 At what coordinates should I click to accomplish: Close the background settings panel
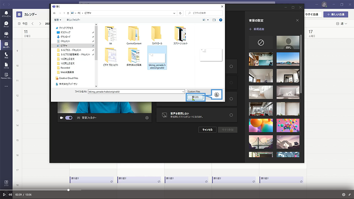click(x=297, y=20)
